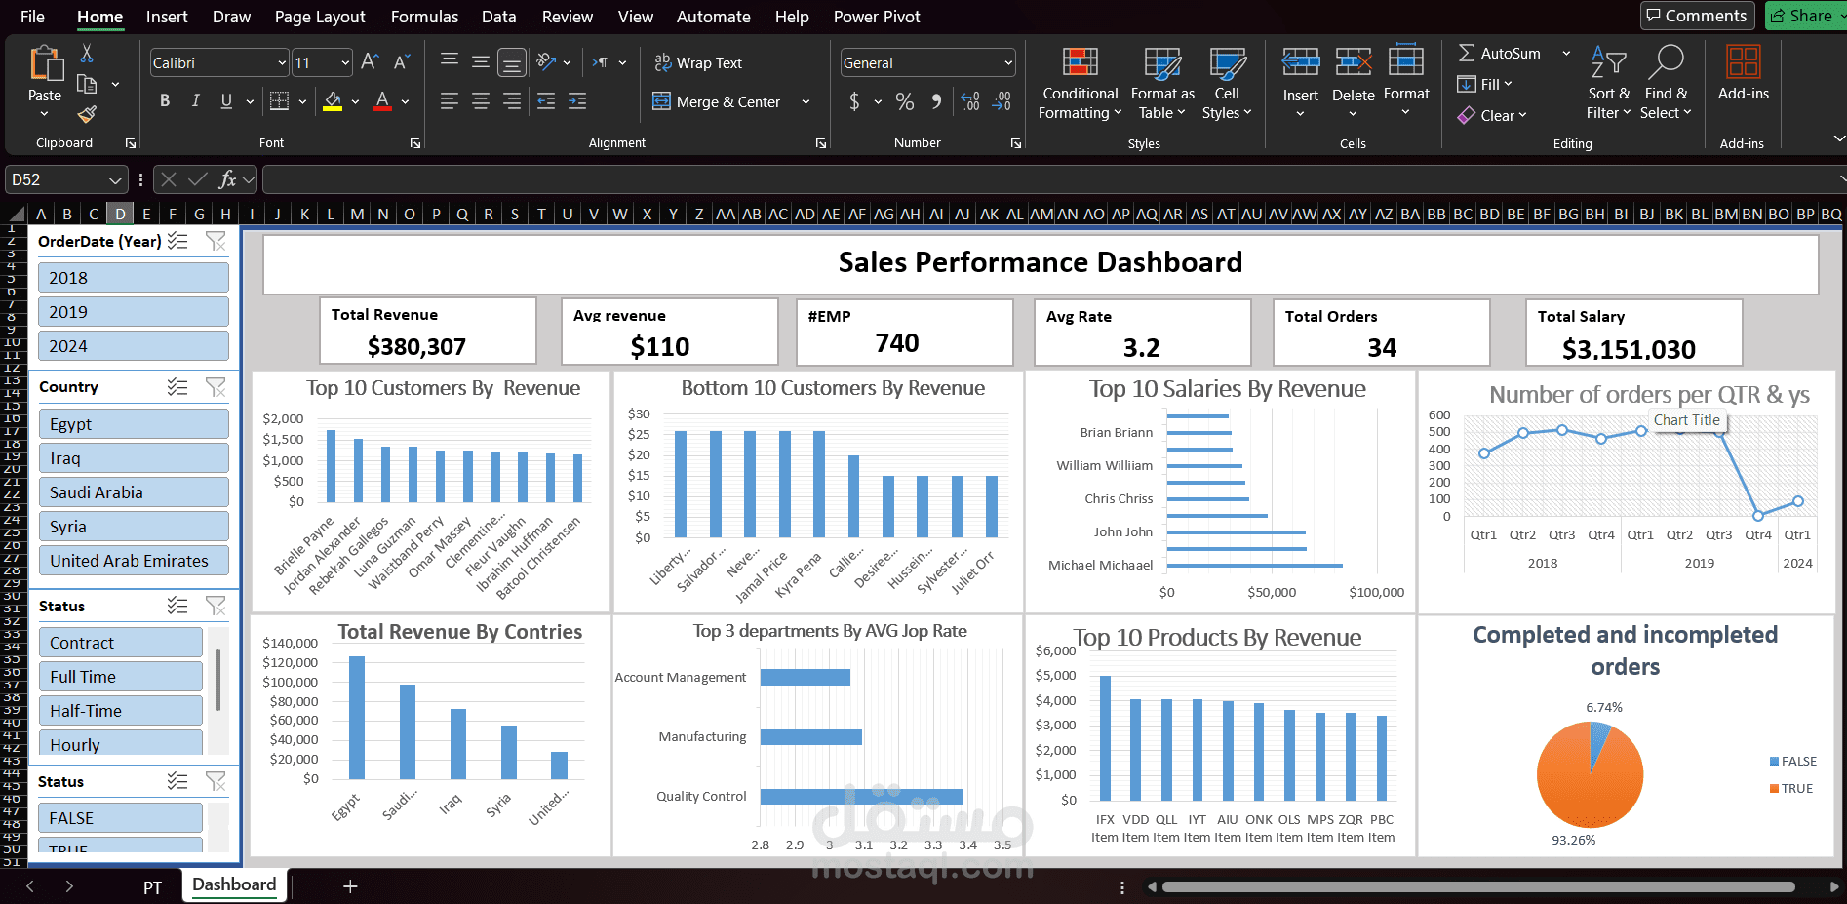Toggle Wrap Text
Viewport: 1847px width, 904px height.
click(698, 62)
